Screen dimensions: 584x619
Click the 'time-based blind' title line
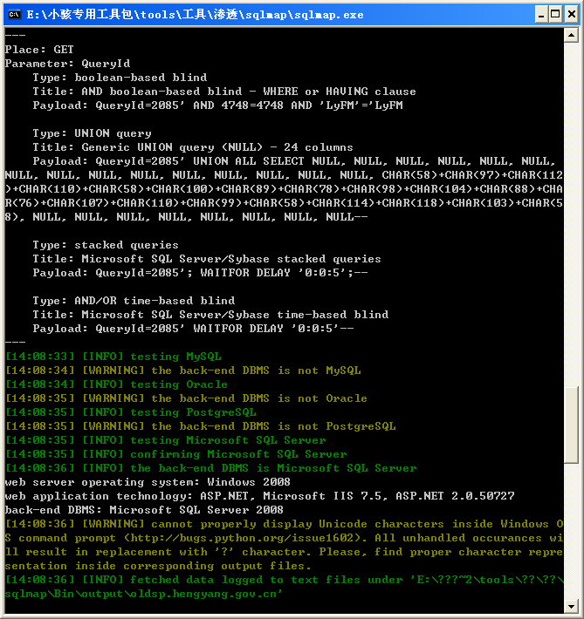[x=210, y=315]
